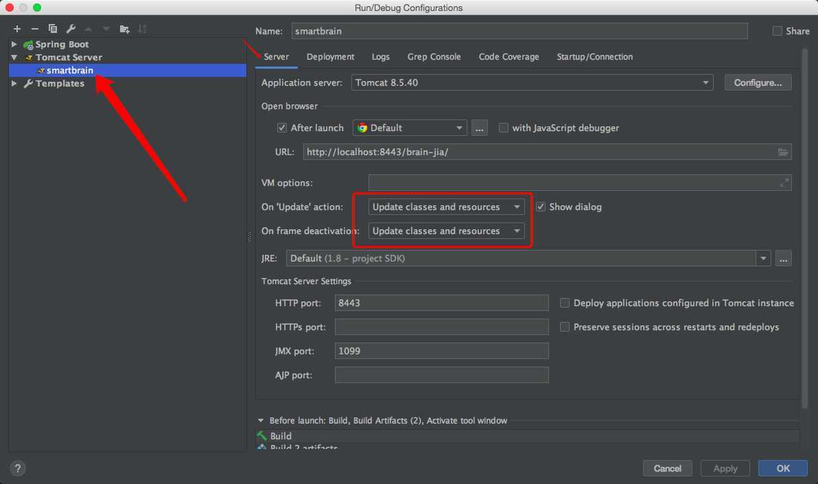Click the Name input field
The height and width of the screenshot is (484, 818).
tap(519, 31)
